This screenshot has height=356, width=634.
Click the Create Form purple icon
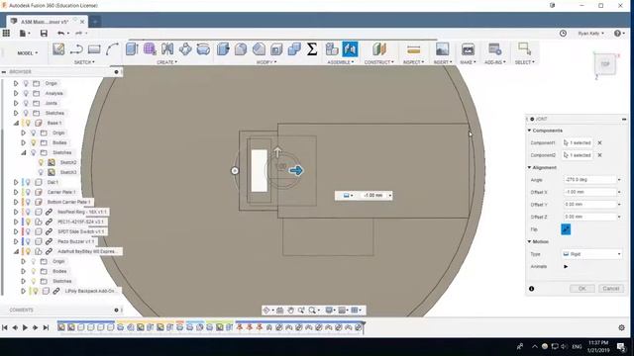[150, 49]
